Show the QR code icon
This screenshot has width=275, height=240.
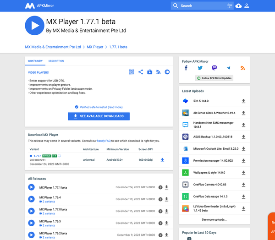[132, 72]
